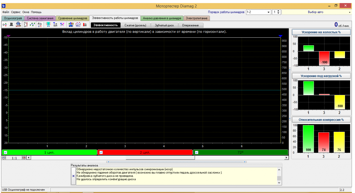Click the red 2 цил. channel bar

click(x=145, y=153)
